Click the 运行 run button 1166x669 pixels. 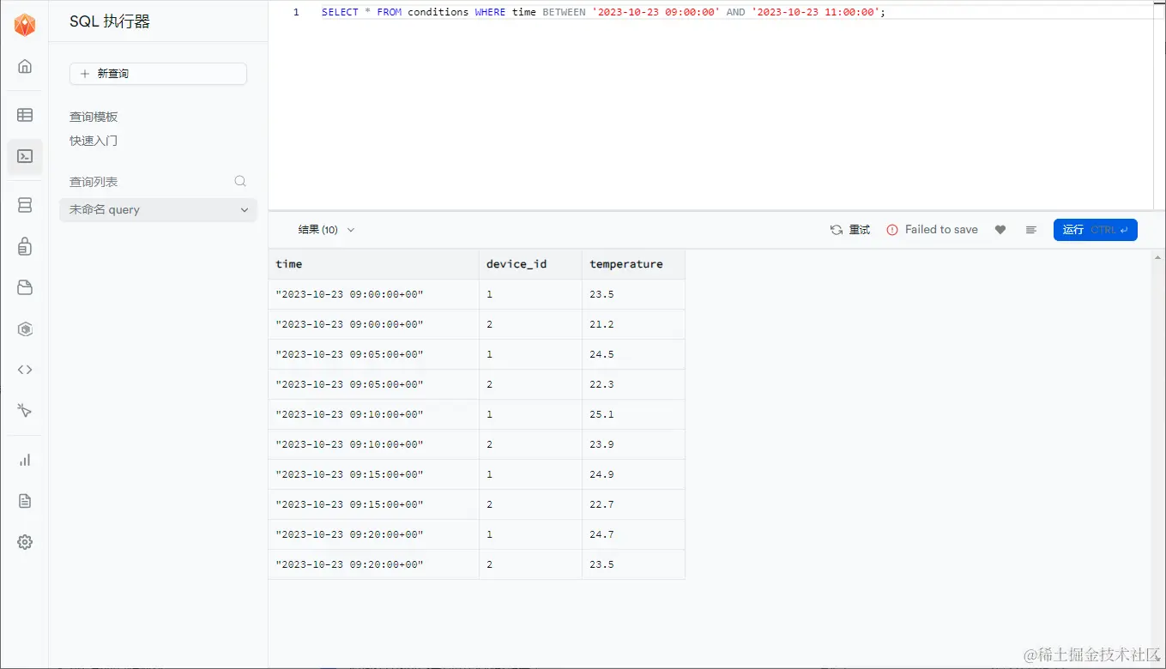pyautogui.click(x=1096, y=229)
